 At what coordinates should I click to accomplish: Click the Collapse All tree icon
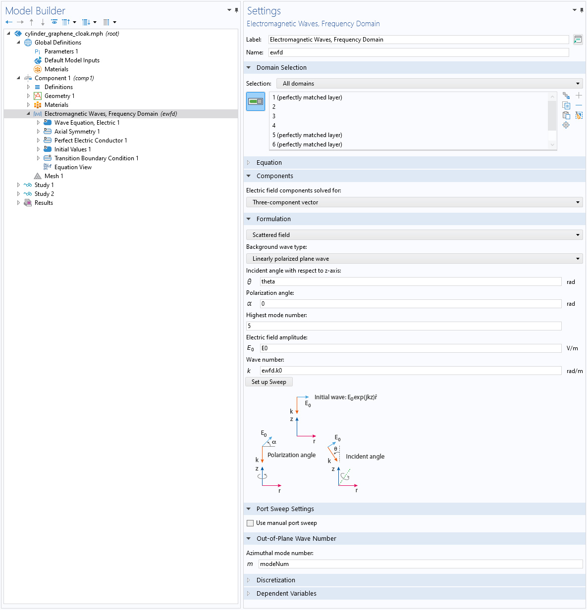pos(66,22)
